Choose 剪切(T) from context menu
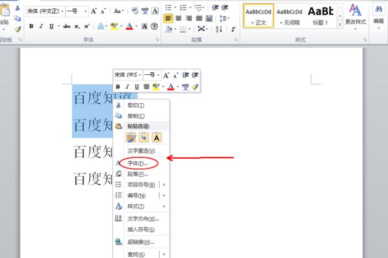 pyautogui.click(x=141, y=105)
